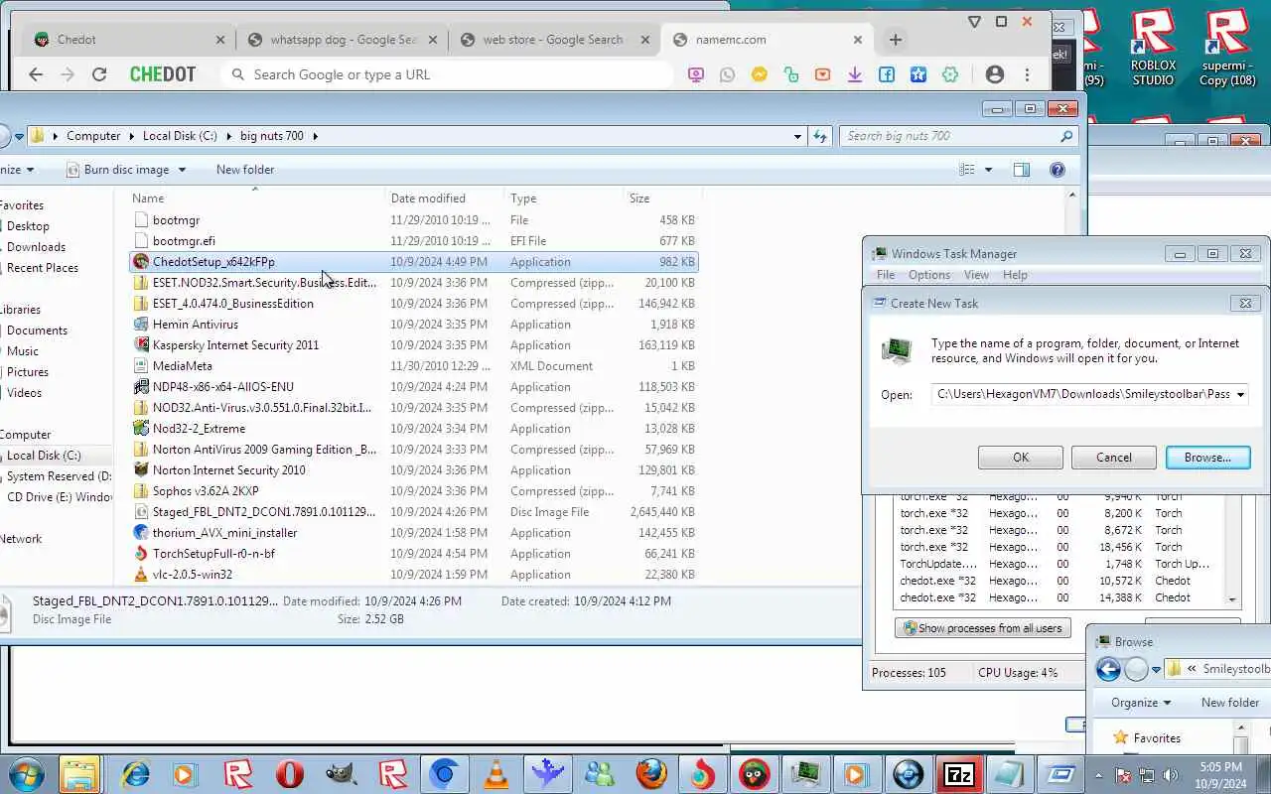Open Explorer's Help question mark icon
1271x794 pixels.
click(x=1058, y=170)
